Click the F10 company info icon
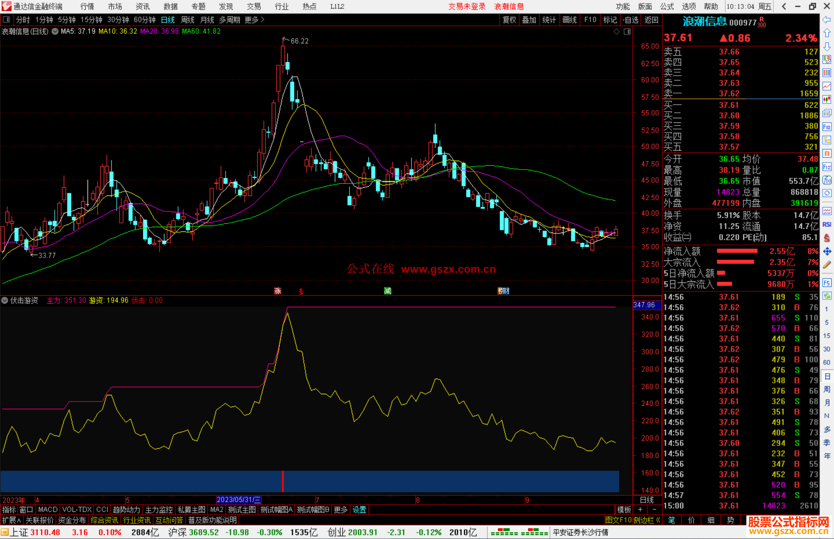The width and height of the screenshot is (834, 539). click(x=827, y=127)
